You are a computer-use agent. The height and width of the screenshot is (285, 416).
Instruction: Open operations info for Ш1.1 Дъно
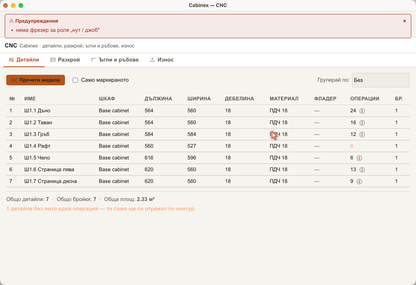362,111
